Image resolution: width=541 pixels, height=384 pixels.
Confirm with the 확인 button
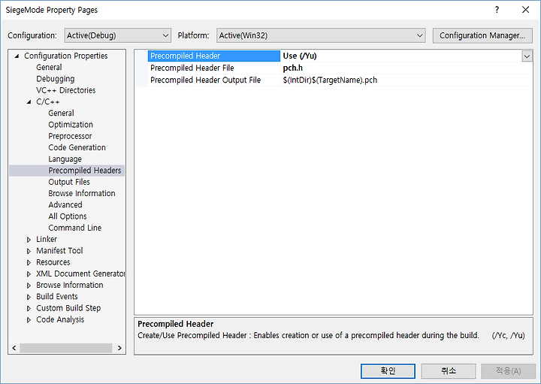click(388, 371)
